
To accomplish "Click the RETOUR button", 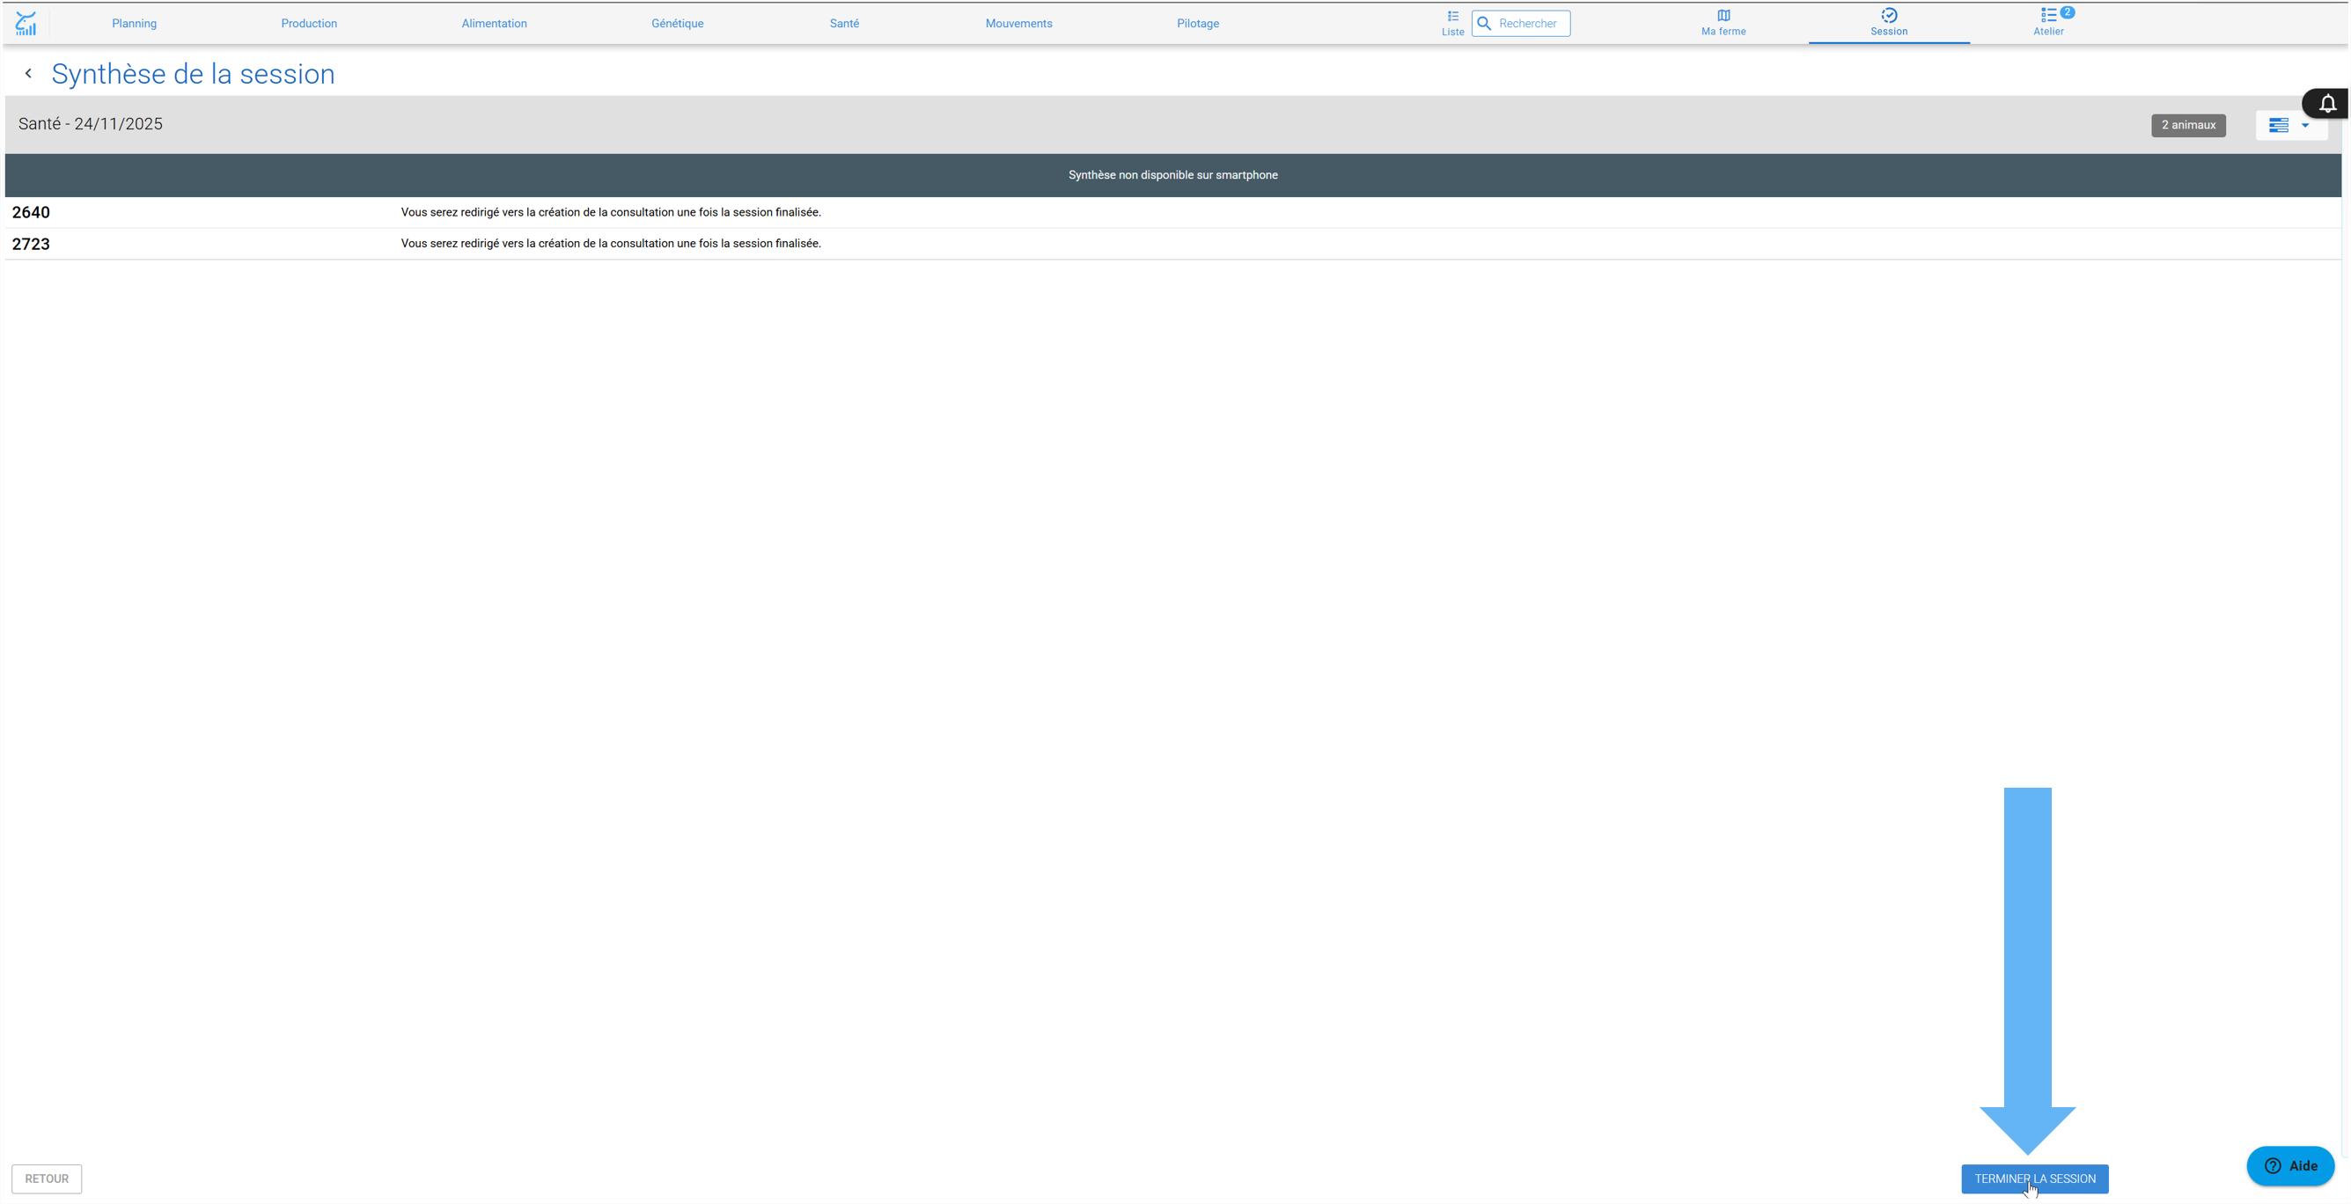I will pos(47,1178).
